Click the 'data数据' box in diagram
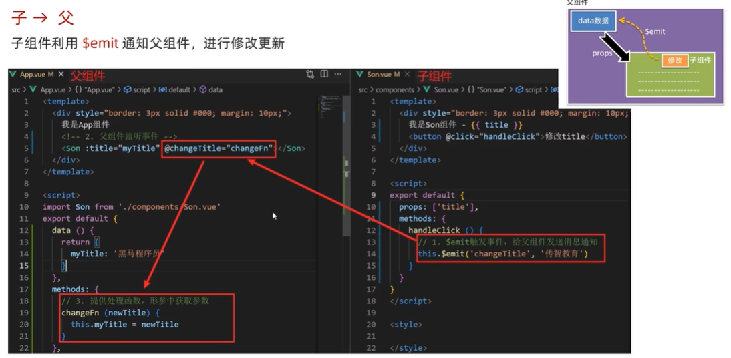The width and height of the screenshot is (731, 358). pos(593,21)
